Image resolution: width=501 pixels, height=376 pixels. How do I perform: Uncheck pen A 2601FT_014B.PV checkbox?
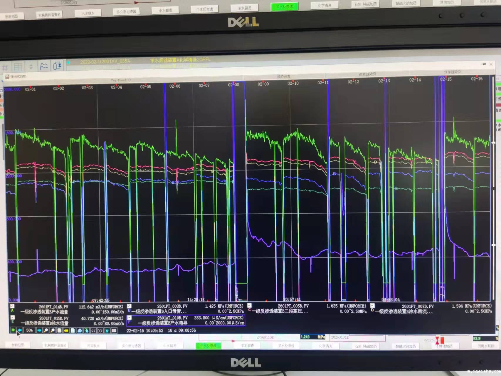(x=12, y=306)
